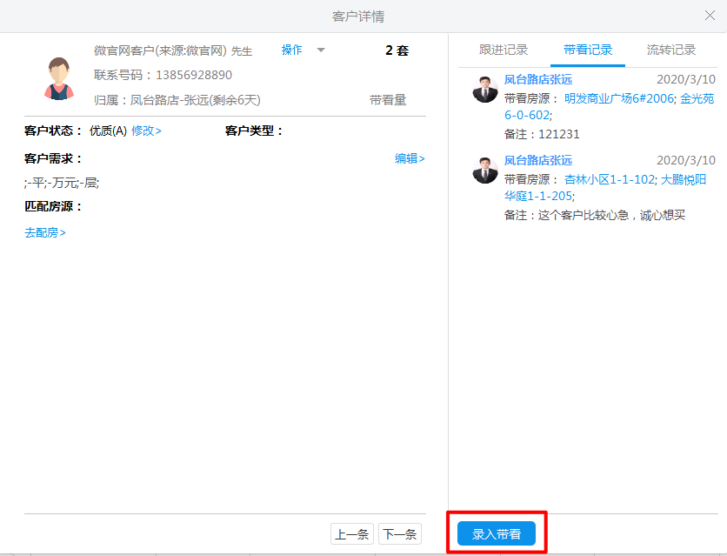
Task: Click the 带看量 label
Action: (x=388, y=100)
